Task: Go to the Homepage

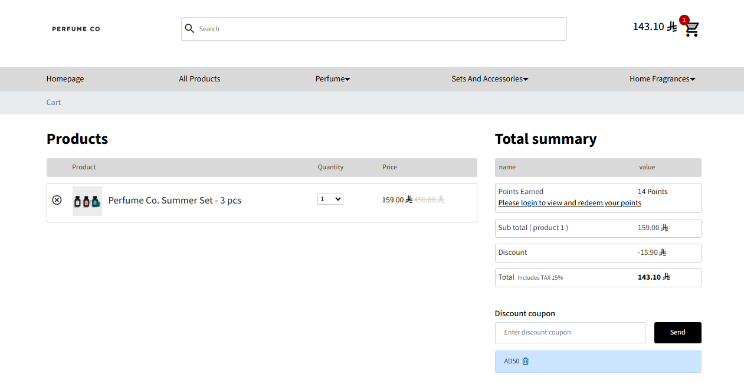Action: pos(65,79)
